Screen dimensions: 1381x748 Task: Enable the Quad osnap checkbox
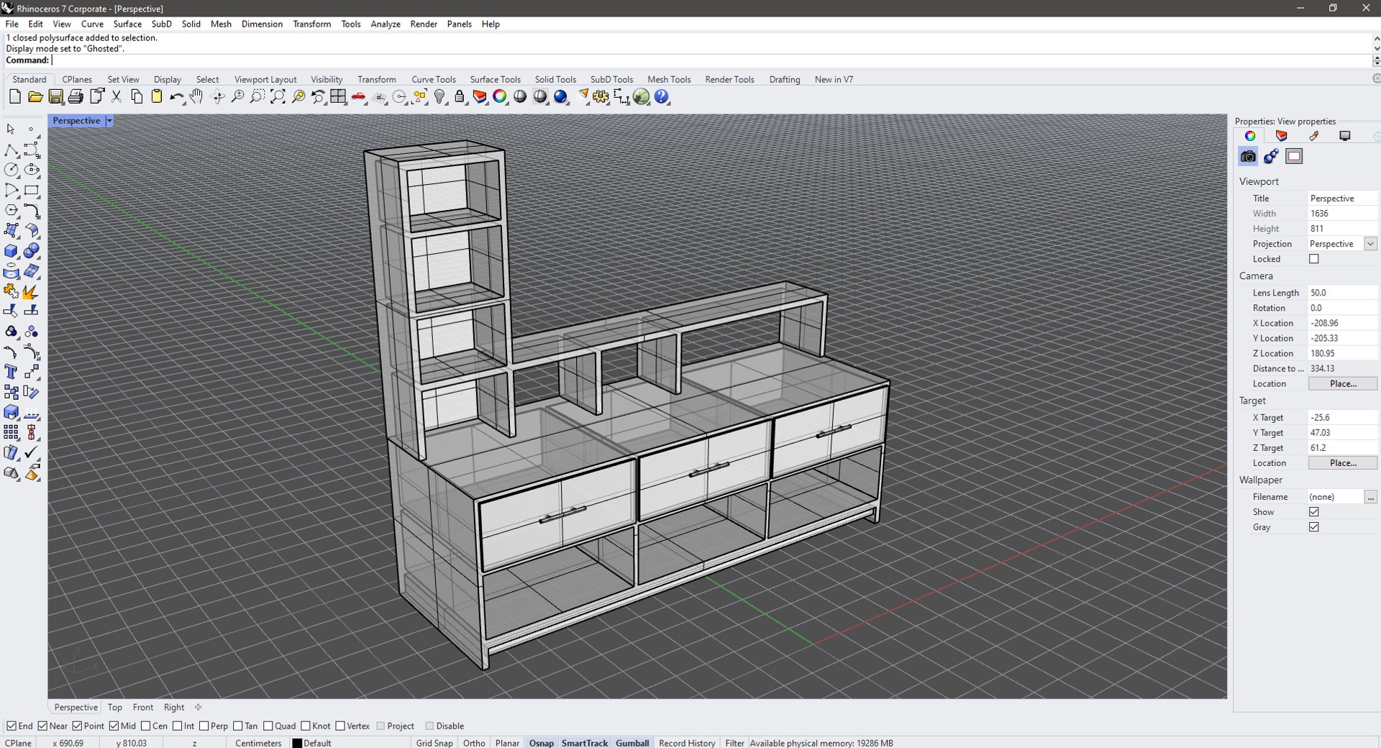tap(268, 726)
